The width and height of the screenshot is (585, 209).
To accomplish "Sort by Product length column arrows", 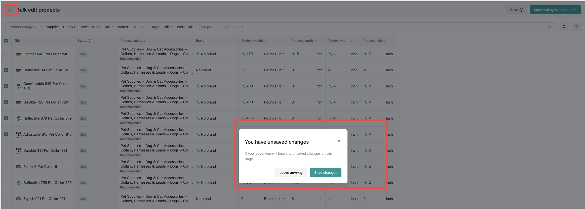I will coord(316,41).
